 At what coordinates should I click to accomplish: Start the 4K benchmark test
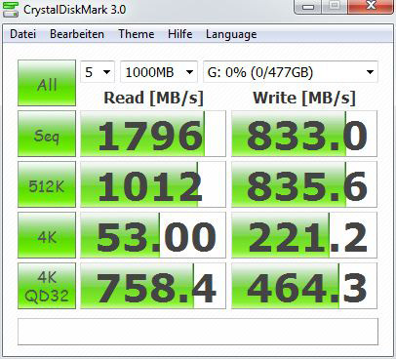pos(47,235)
